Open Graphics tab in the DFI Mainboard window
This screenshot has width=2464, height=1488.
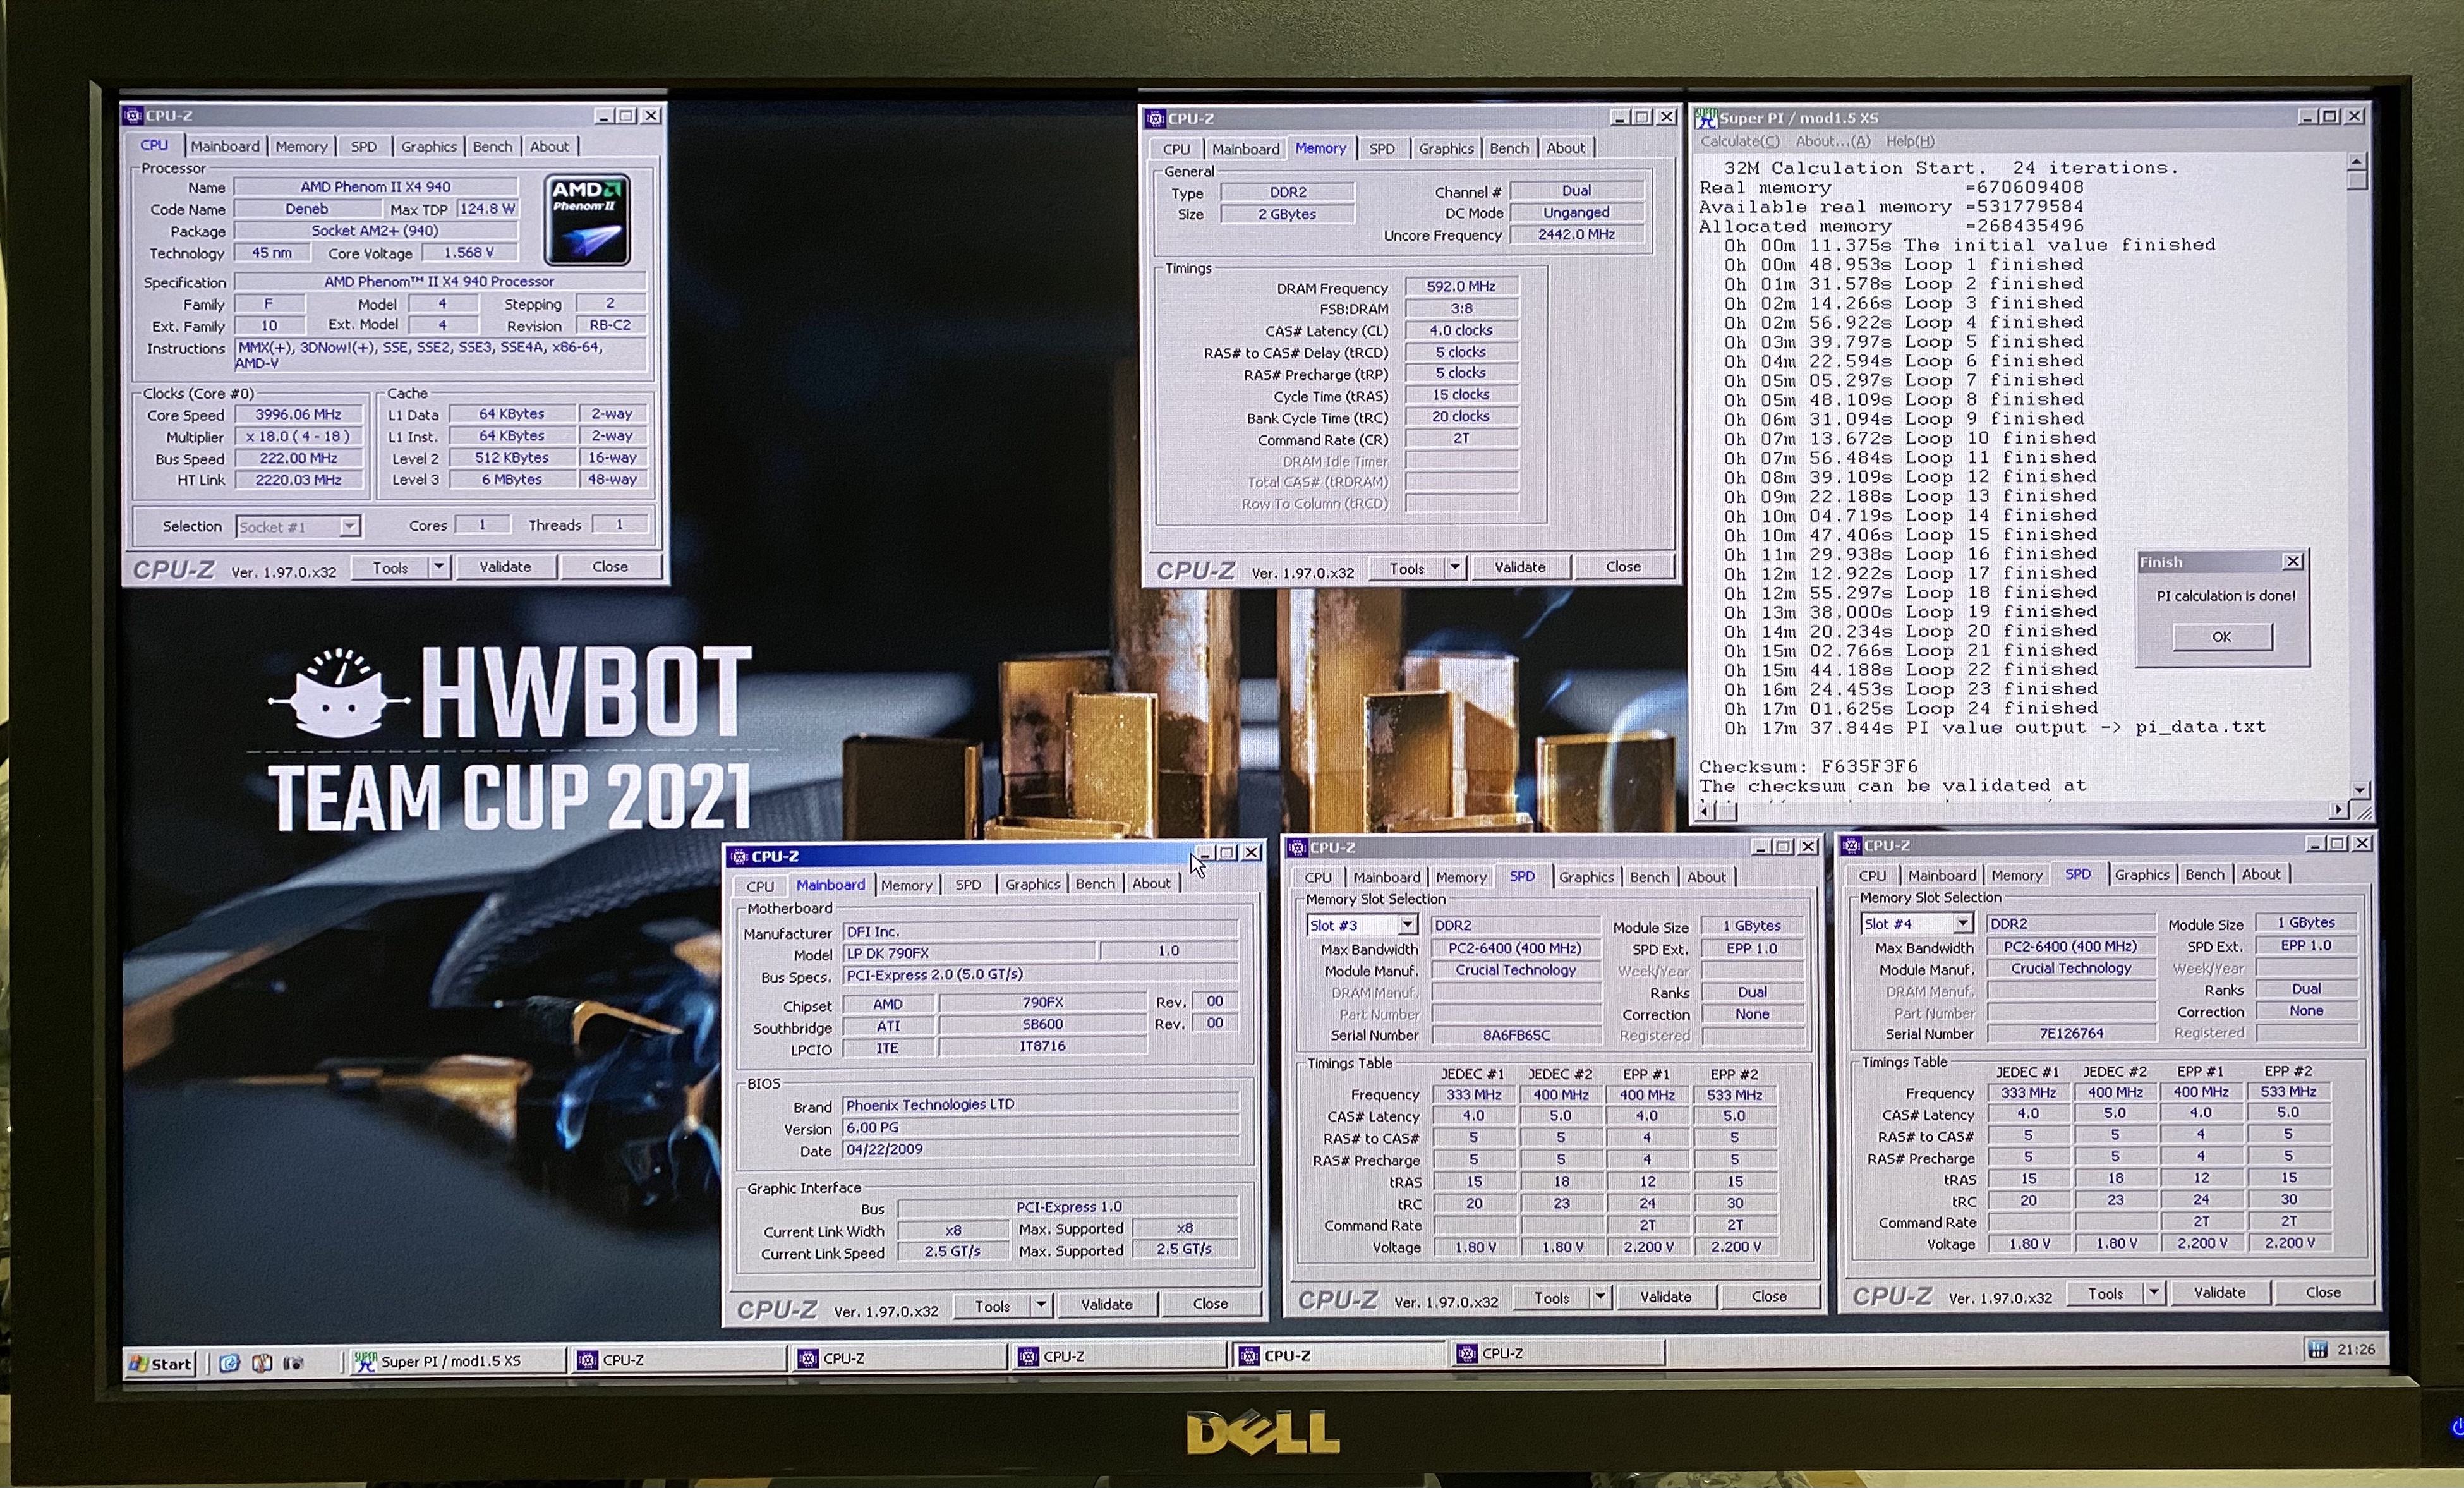click(1032, 885)
